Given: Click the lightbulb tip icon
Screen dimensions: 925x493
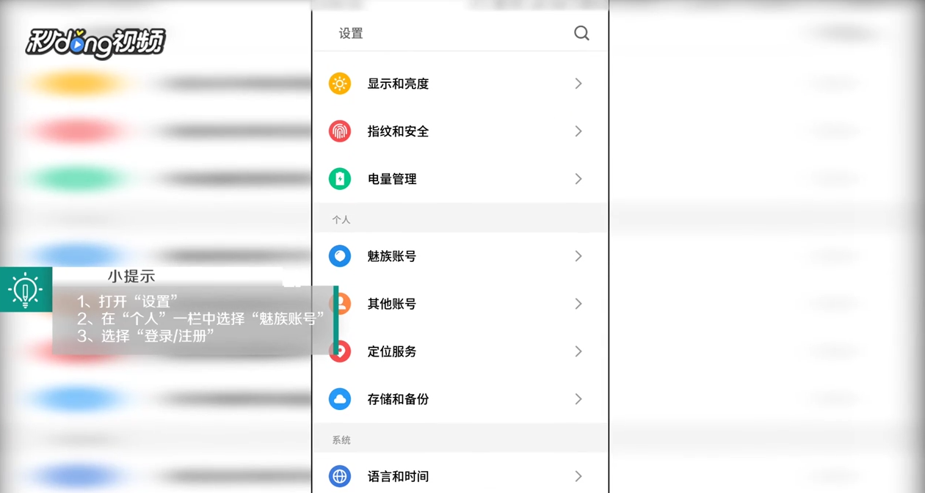Looking at the screenshot, I should tap(26, 290).
